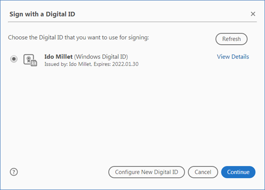This screenshot has height=190, width=265.
Task: Click the Issued by Ido Millet line
Action: pos(68,64)
